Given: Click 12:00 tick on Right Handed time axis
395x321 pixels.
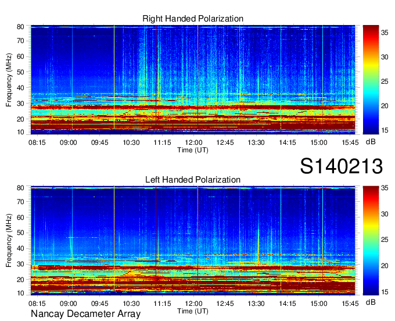Looking at the screenshot, I should pos(193,142).
